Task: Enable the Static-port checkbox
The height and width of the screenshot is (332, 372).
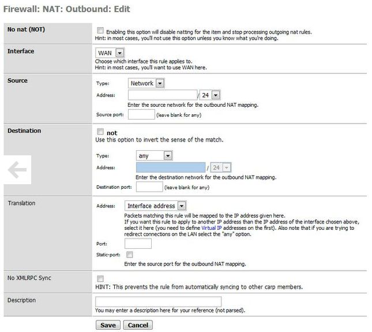Action: click(129, 255)
